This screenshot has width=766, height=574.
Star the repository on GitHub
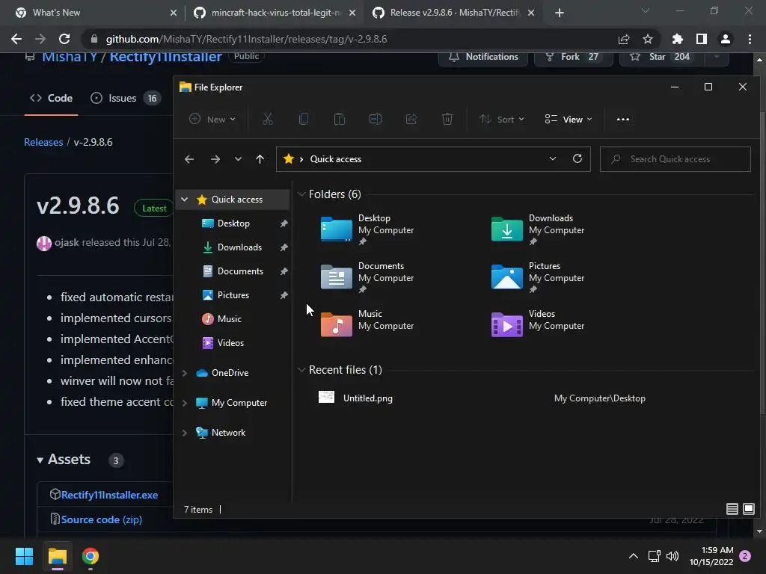pyautogui.click(x=662, y=57)
